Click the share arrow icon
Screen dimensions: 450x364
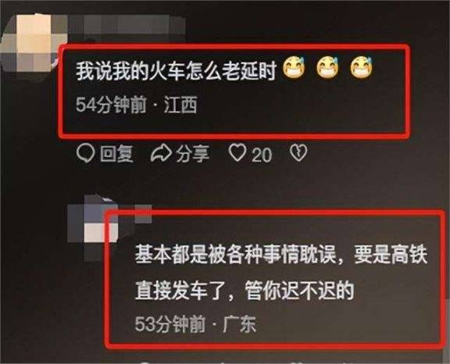[161, 153]
